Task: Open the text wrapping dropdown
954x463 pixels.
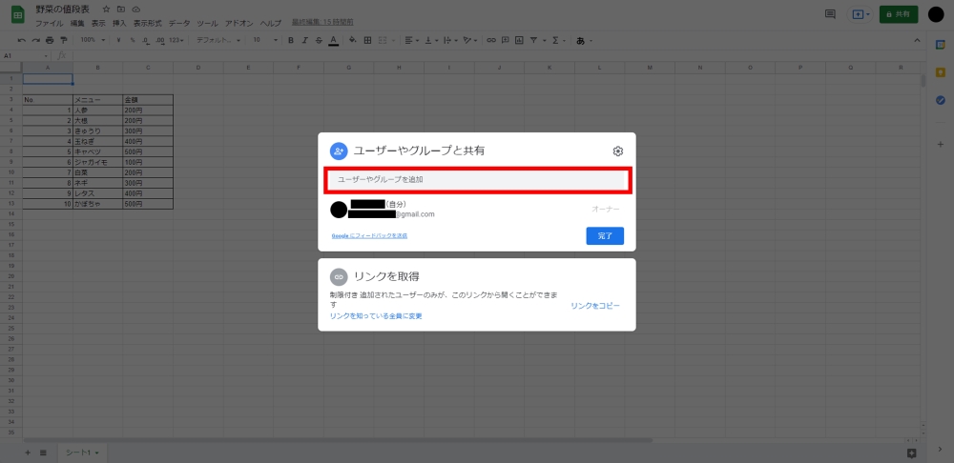Action: [x=450, y=40]
